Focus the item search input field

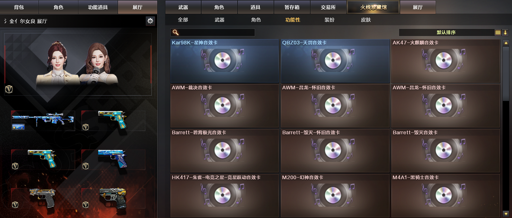click(212, 32)
